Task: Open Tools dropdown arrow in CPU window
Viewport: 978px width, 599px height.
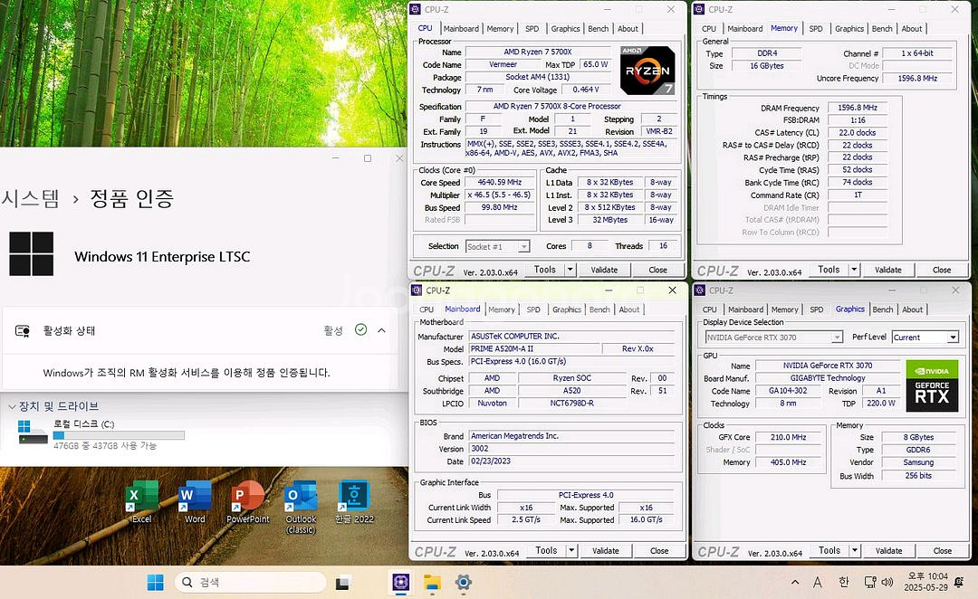Action: coord(570,270)
